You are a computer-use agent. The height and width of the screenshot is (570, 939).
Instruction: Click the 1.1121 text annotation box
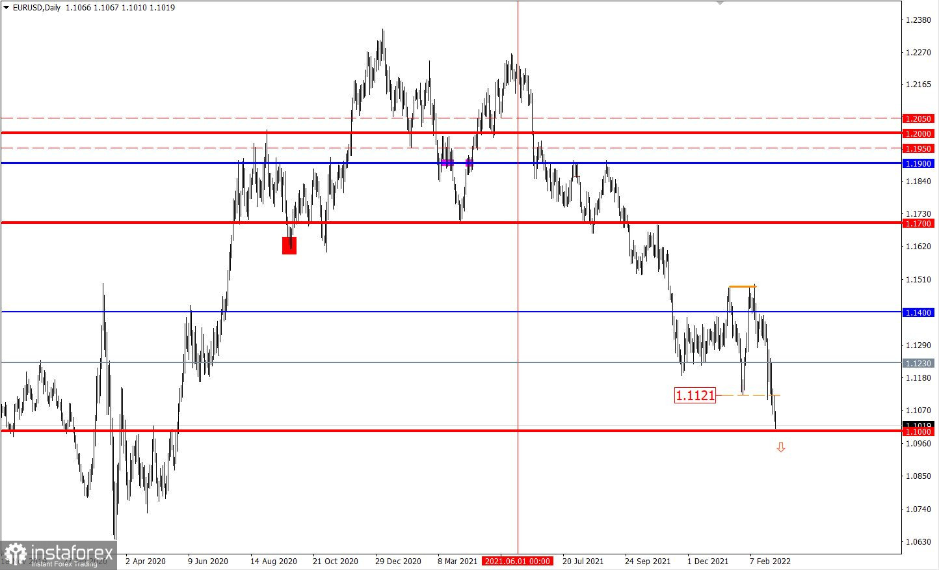[x=695, y=395]
